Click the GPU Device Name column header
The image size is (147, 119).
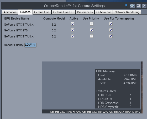[x=16, y=18]
